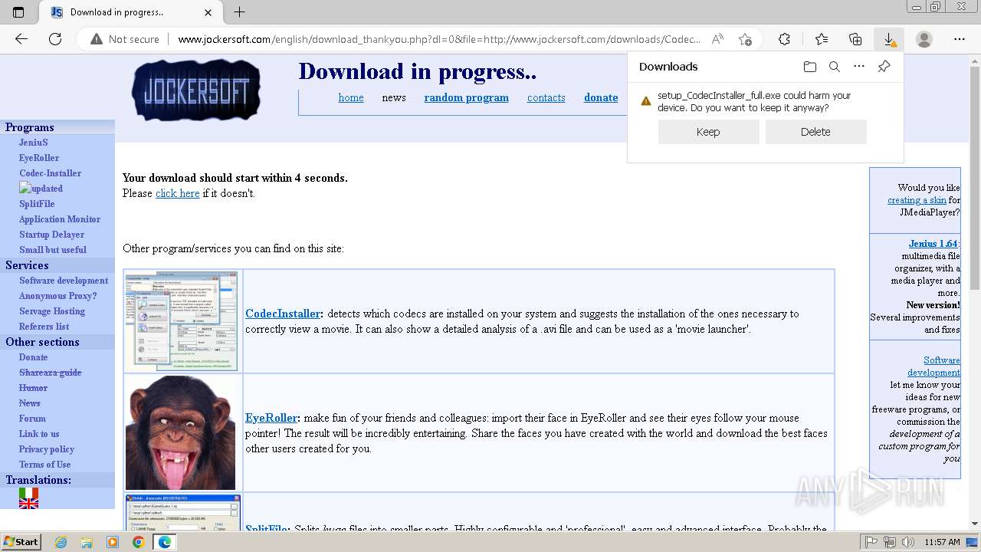The width and height of the screenshot is (981, 552).
Task: Open Referers list link
Action: tap(44, 327)
